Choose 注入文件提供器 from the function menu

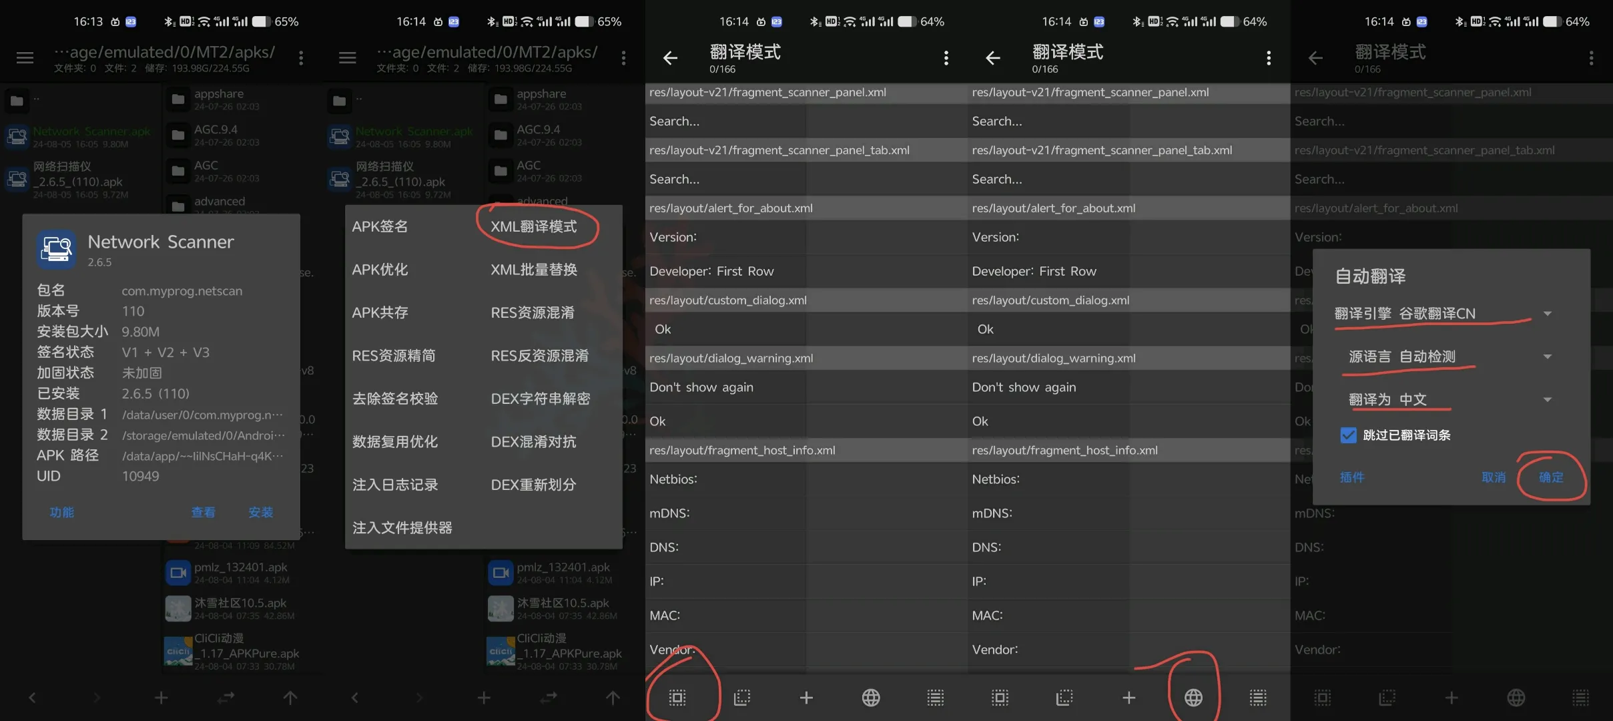[x=402, y=527]
